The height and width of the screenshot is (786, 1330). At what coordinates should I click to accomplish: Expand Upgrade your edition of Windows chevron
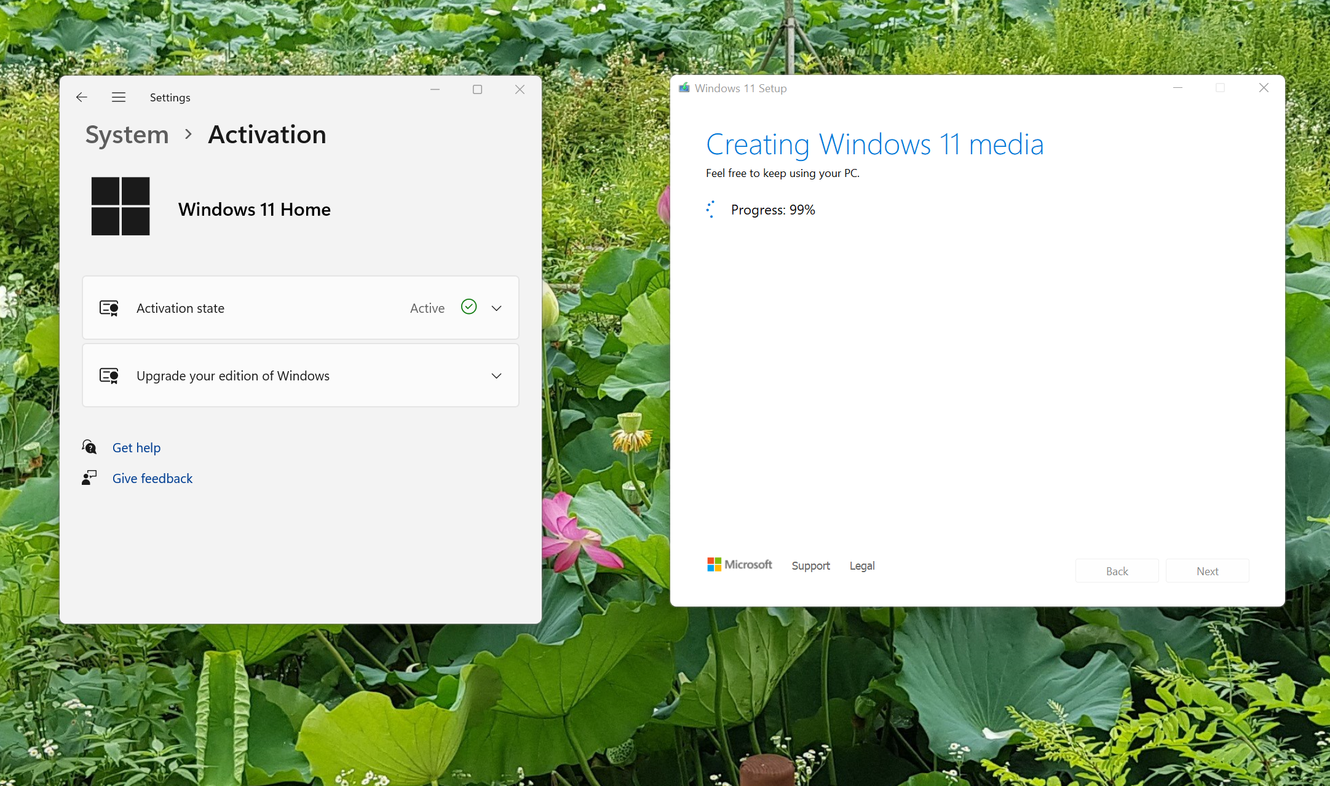497,375
